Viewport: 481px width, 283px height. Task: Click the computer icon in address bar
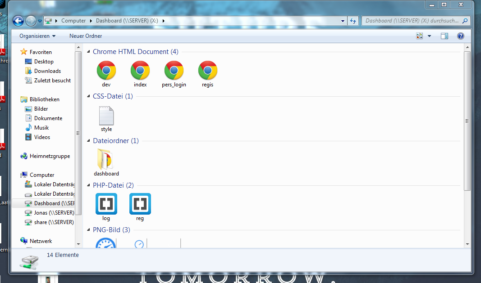pos(48,21)
